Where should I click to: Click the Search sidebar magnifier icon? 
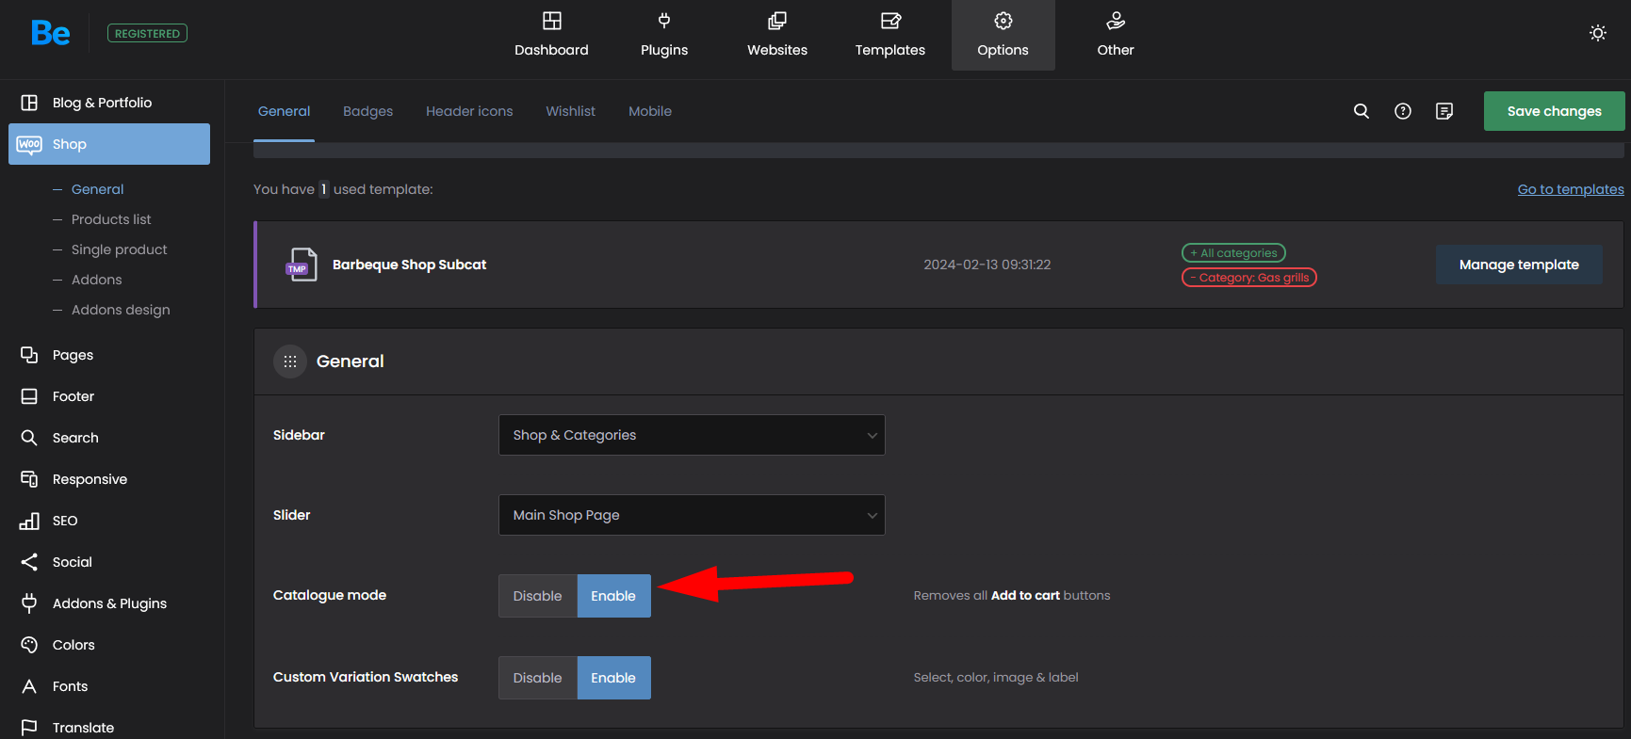point(29,438)
